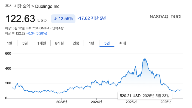Click the USD currency label beside price
The width and height of the screenshot is (192, 108).
(42, 20)
